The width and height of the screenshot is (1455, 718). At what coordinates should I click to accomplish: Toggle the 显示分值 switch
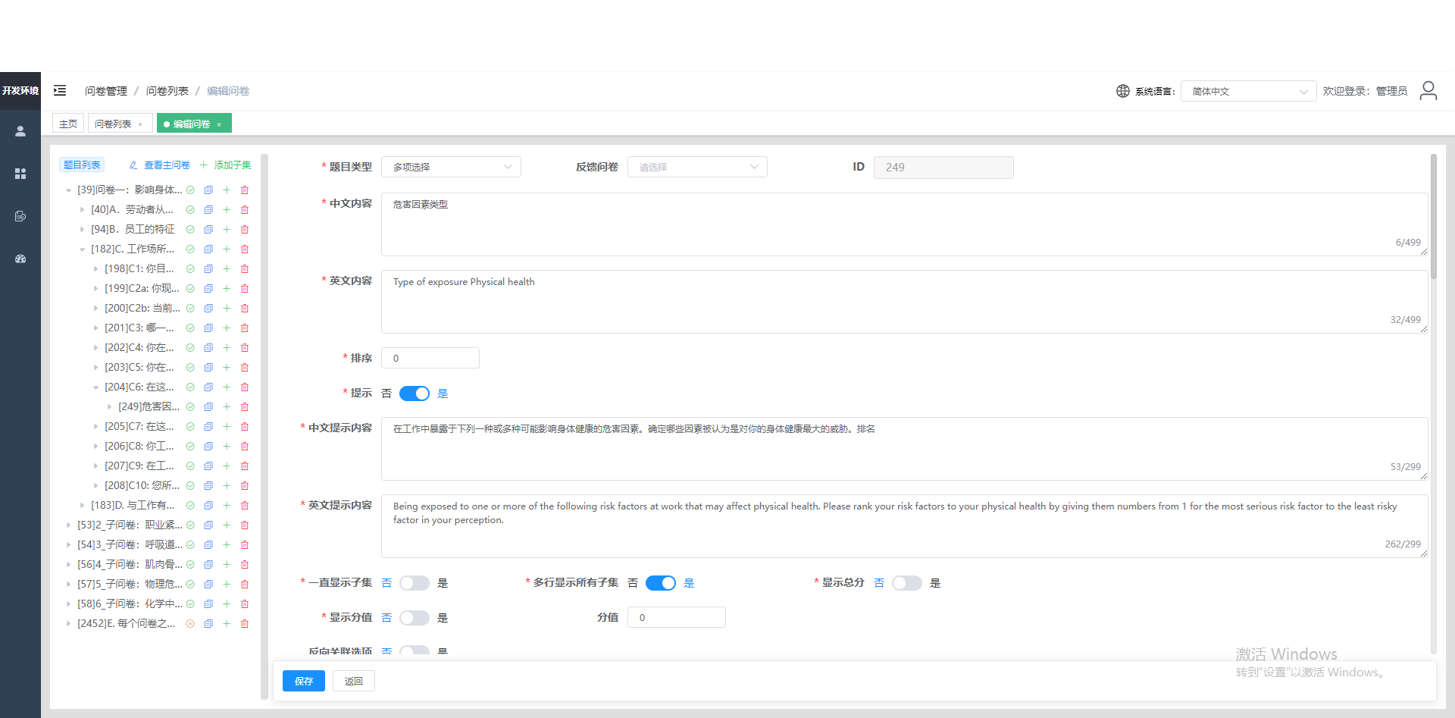[415, 618]
